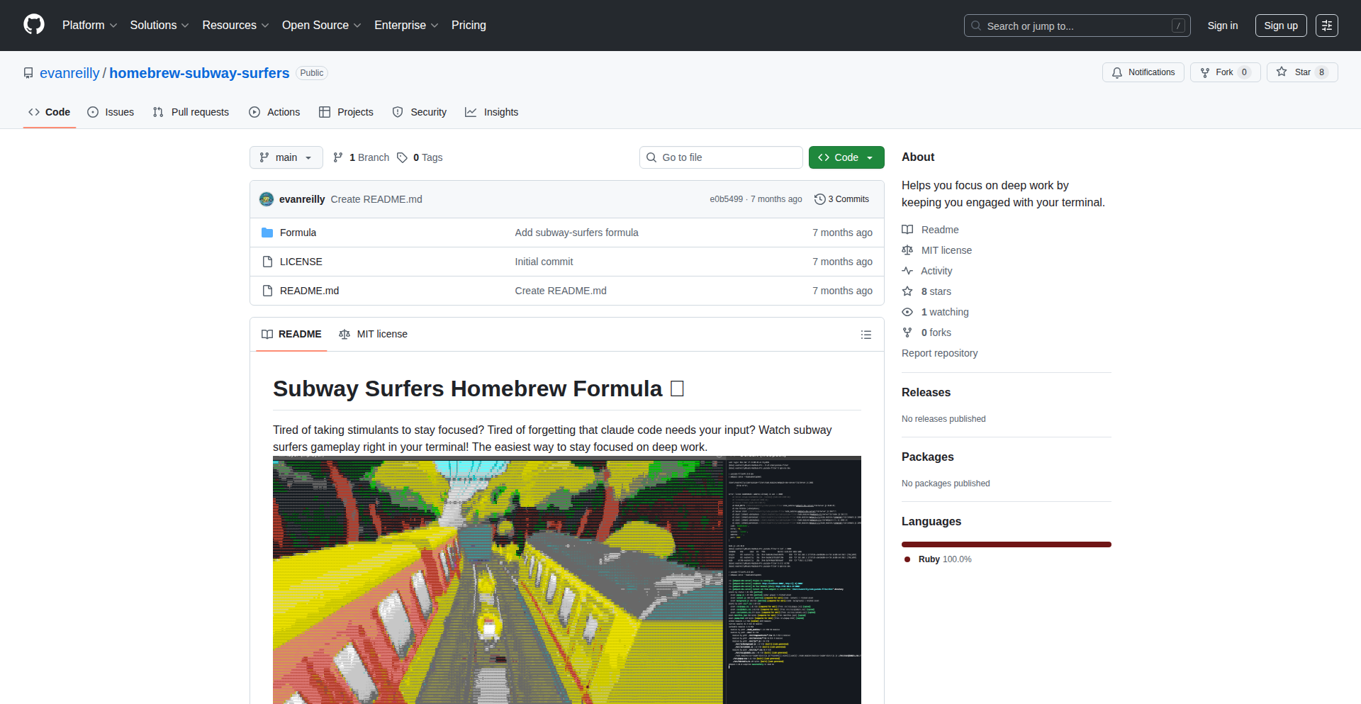Click the Sign up button

click(x=1281, y=26)
